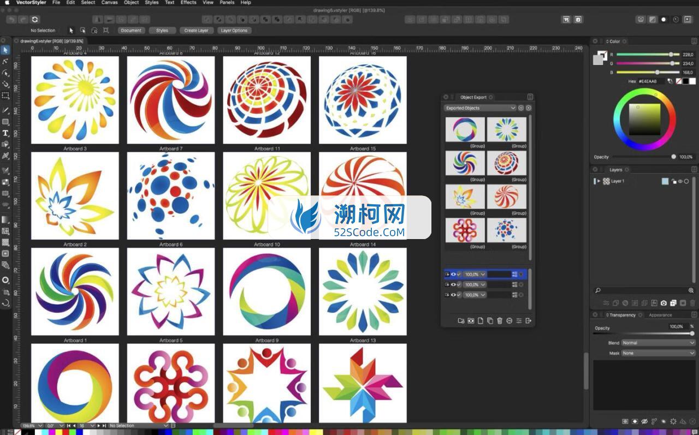
Task: Open the VectorStyler application menu
Action: (31, 3)
